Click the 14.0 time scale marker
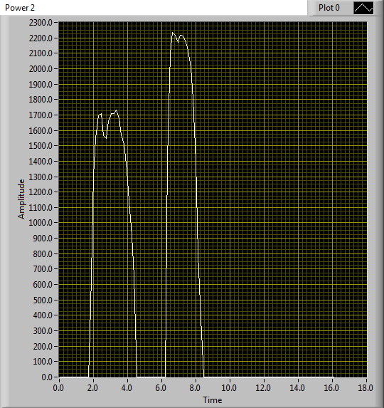The image size is (384, 408). pyautogui.click(x=297, y=388)
